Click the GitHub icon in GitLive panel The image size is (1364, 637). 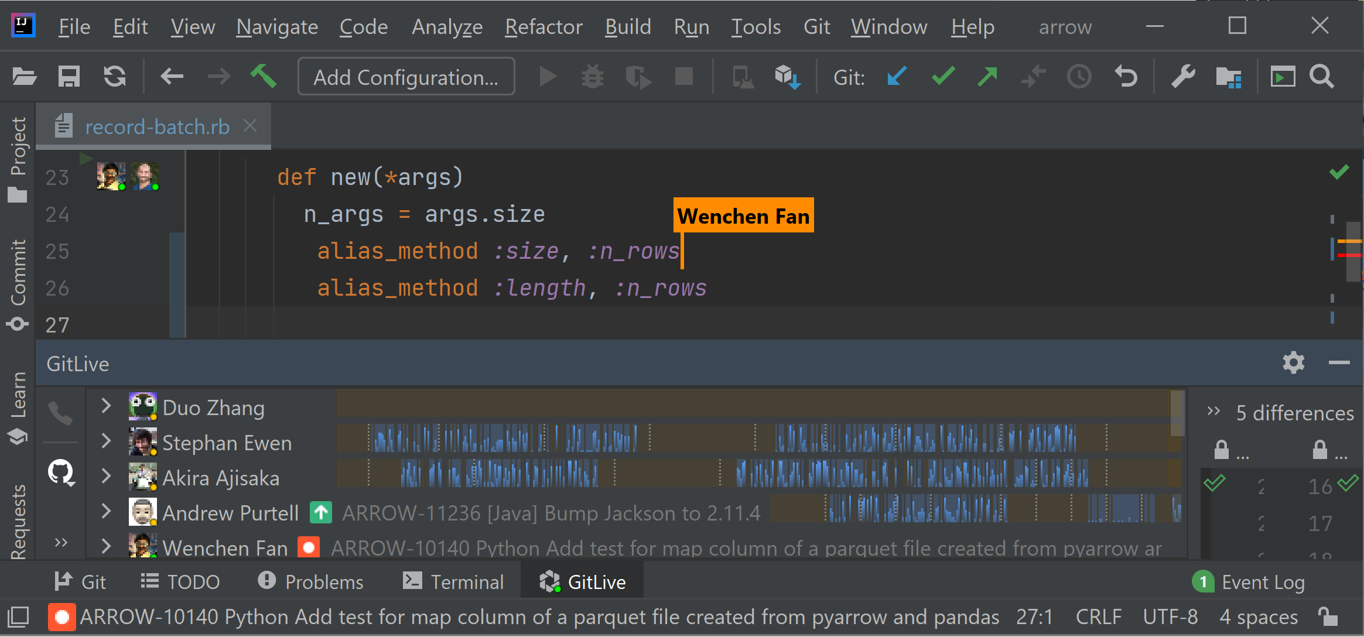pyautogui.click(x=61, y=472)
